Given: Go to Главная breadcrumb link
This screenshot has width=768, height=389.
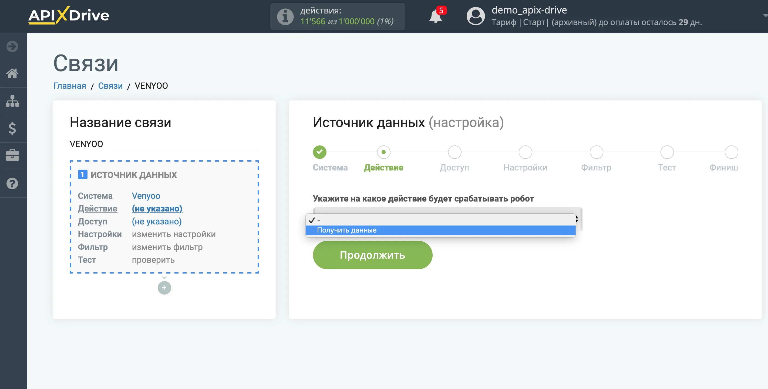Looking at the screenshot, I should pos(70,86).
